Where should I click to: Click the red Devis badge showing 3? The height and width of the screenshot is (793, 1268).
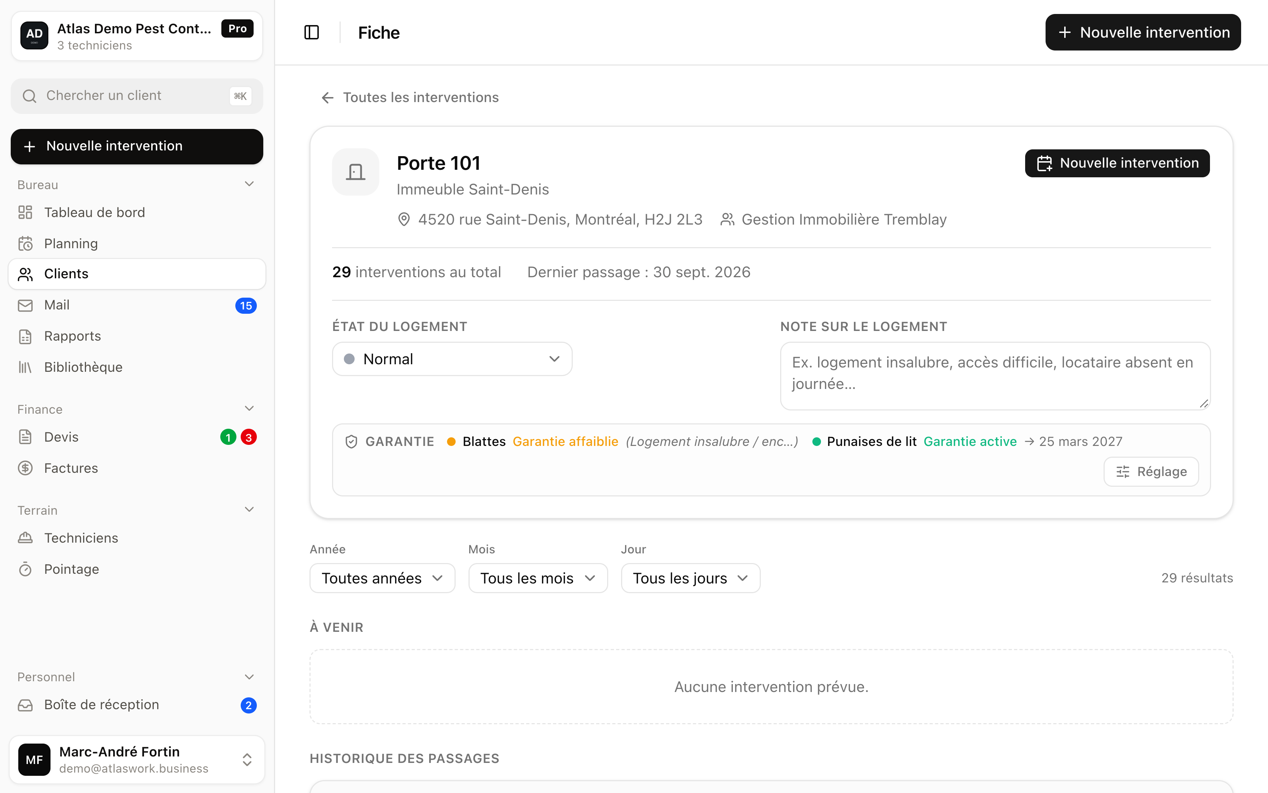[249, 437]
